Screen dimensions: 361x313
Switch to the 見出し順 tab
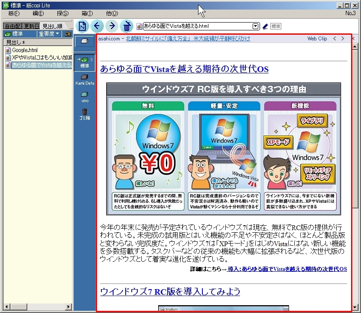pos(53,26)
